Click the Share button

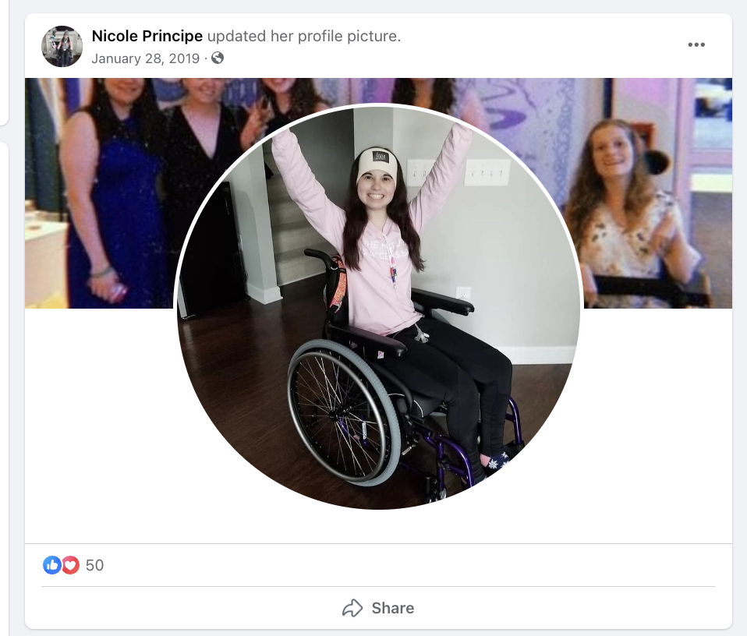(378, 608)
